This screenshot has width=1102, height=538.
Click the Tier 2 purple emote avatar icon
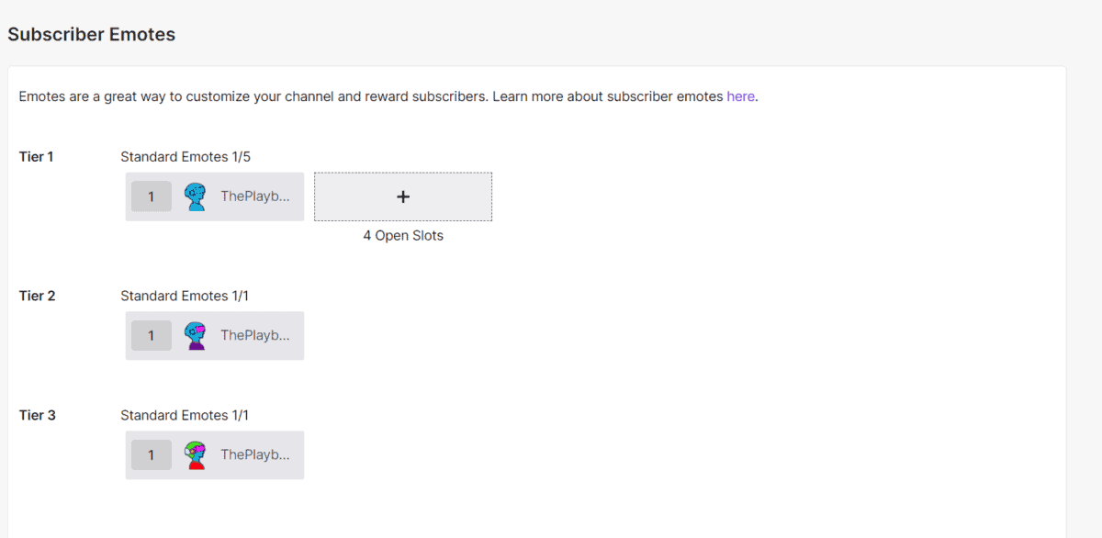196,335
